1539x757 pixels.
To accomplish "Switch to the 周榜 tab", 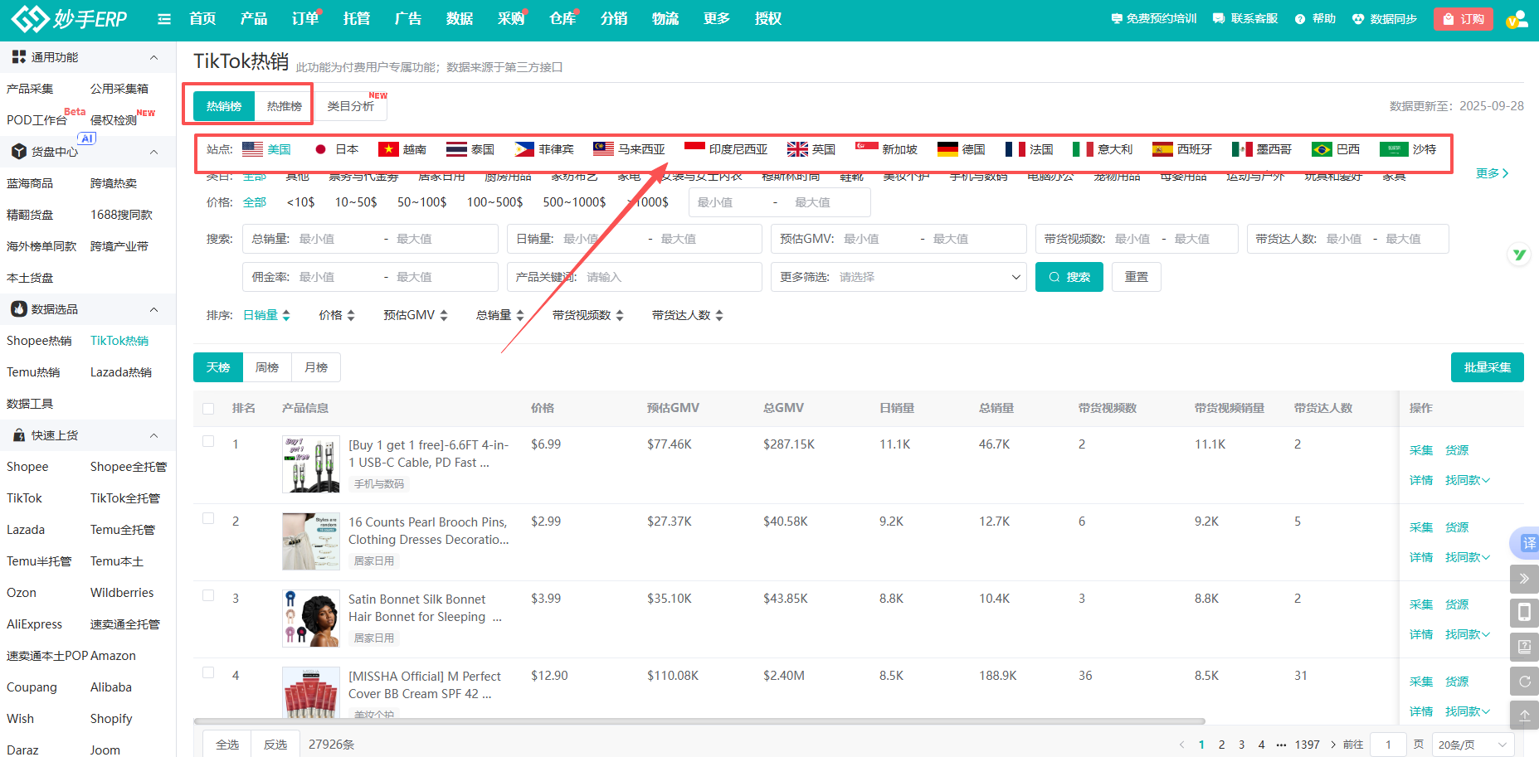I will pos(267,367).
